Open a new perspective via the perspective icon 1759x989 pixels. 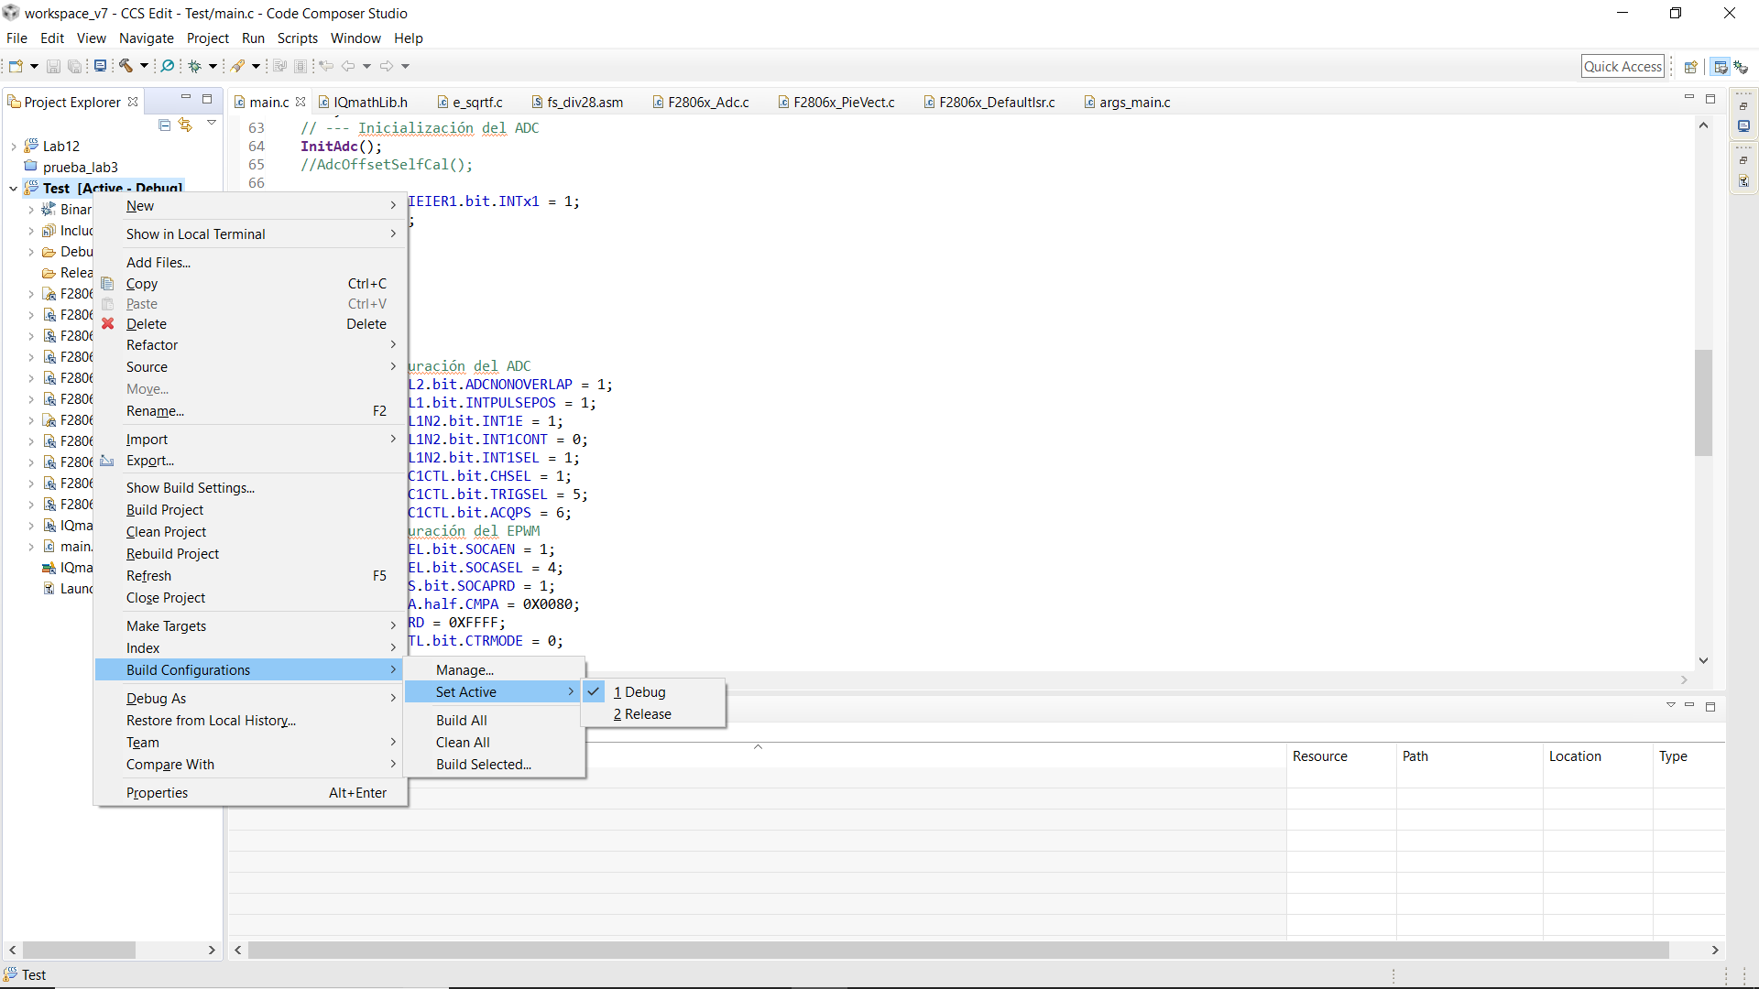point(1691,66)
